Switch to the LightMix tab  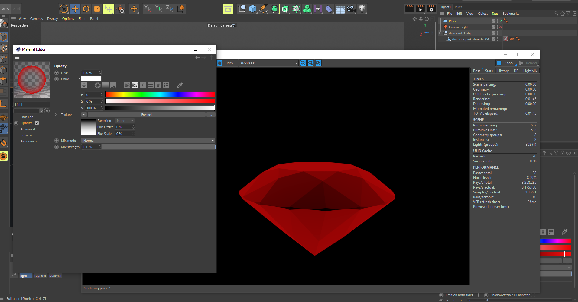(530, 71)
